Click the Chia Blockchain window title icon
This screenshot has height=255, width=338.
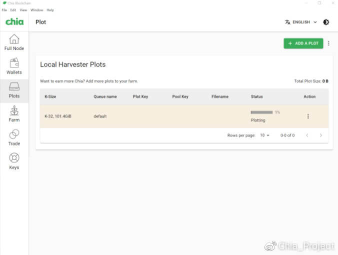point(4,3)
